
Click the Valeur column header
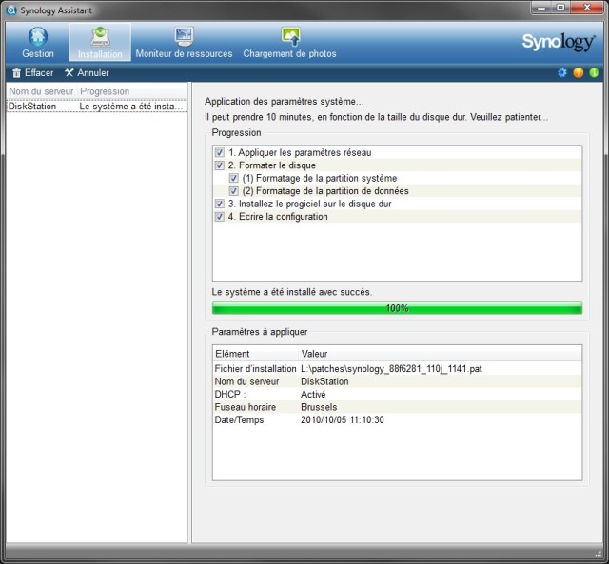[440, 354]
